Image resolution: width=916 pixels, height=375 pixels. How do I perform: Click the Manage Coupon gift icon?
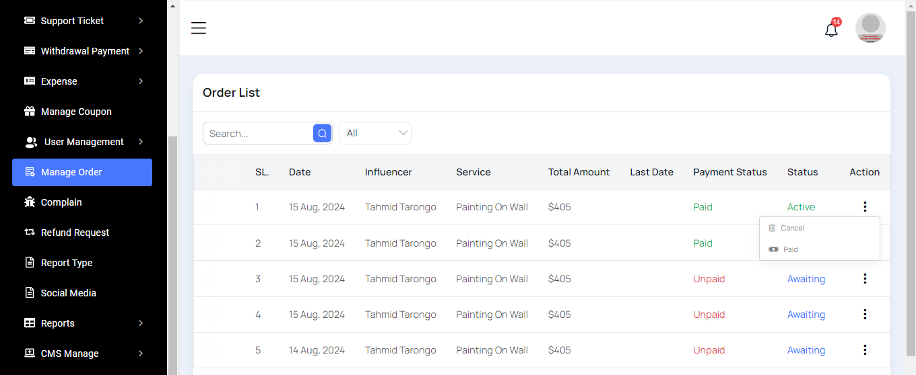[30, 112]
